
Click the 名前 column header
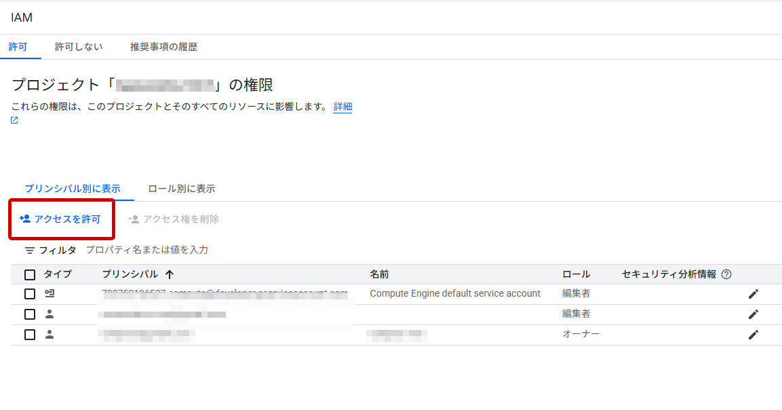pyautogui.click(x=379, y=274)
